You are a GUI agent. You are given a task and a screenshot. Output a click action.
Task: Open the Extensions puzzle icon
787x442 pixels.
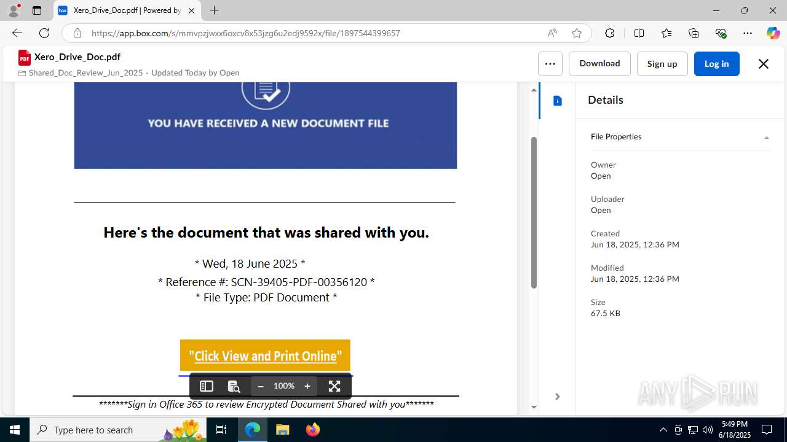(609, 33)
